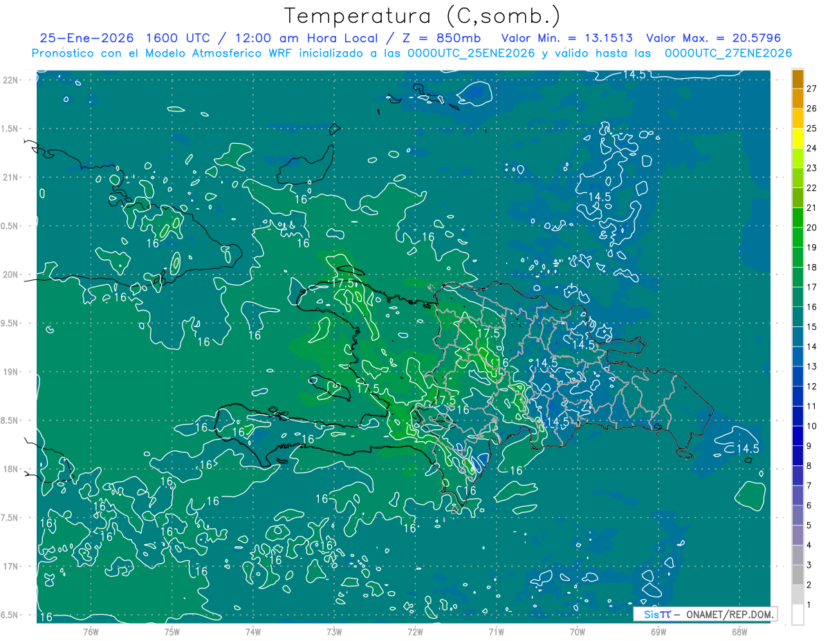Click the Valor Max. = 20.5796 text

(x=713, y=38)
